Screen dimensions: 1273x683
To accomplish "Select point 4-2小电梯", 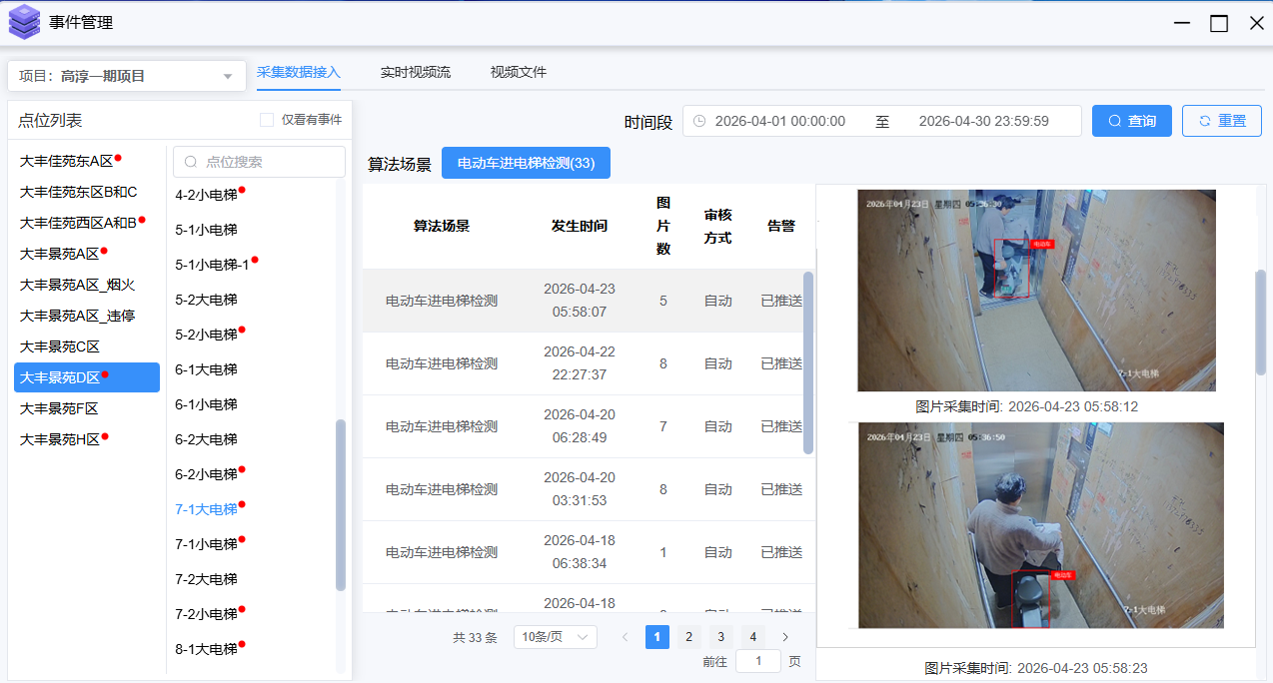I will pyautogui.click(x=206, y=195).
